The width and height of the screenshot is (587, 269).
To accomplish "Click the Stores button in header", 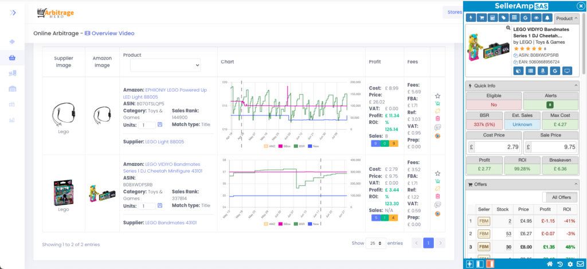I will click(x=455, y=13).
